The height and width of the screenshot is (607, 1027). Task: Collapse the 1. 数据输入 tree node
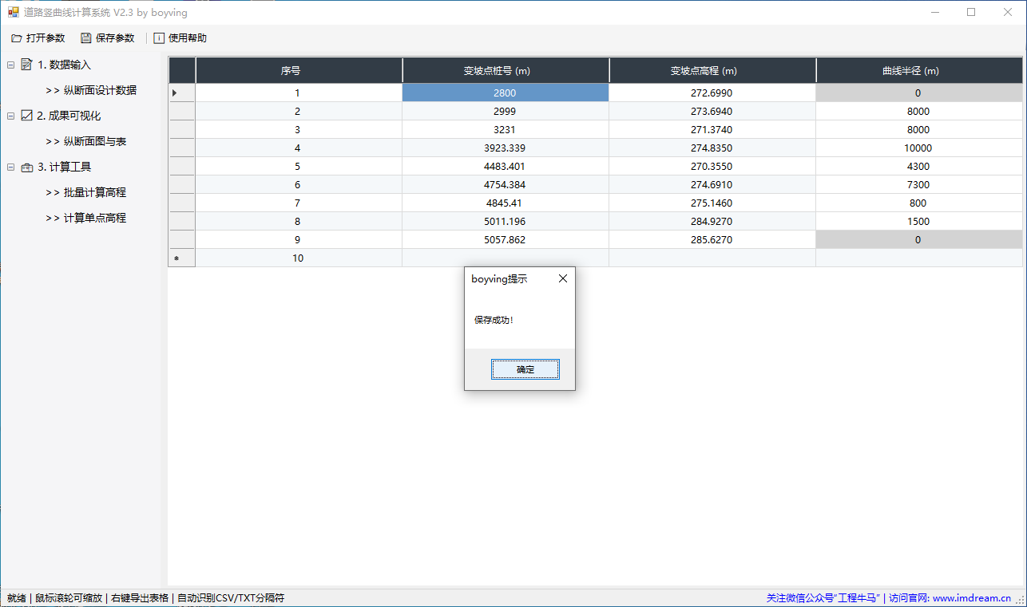(x=11, y=65)
